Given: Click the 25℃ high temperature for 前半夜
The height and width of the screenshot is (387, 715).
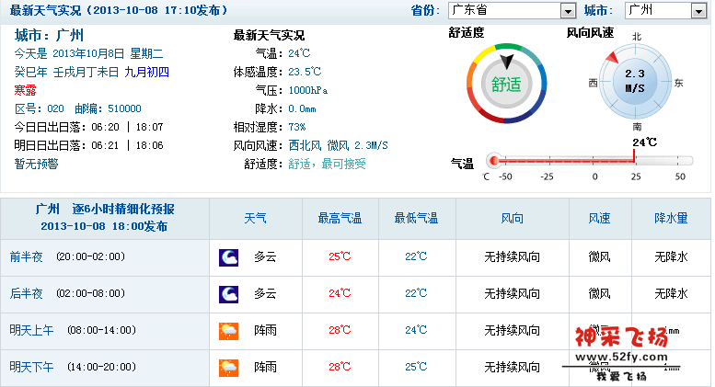Looking at the screenshot, I should [340, 256].
